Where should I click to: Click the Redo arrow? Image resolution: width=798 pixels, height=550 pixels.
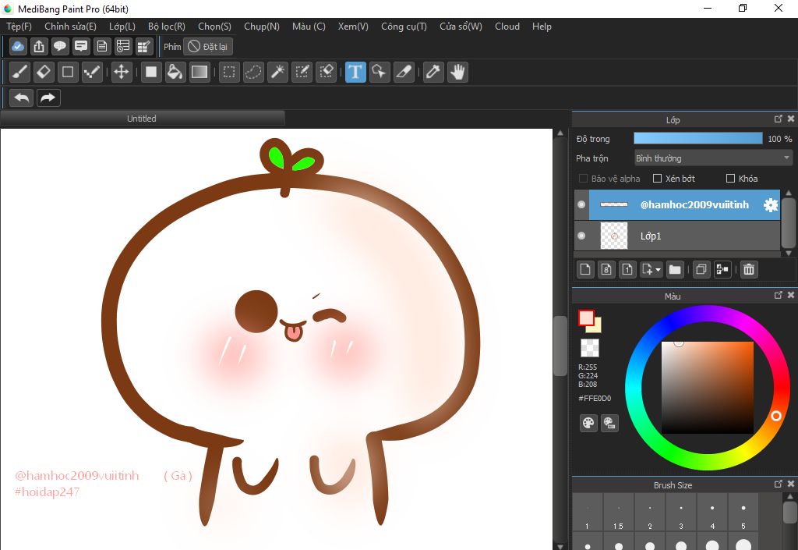48,98
